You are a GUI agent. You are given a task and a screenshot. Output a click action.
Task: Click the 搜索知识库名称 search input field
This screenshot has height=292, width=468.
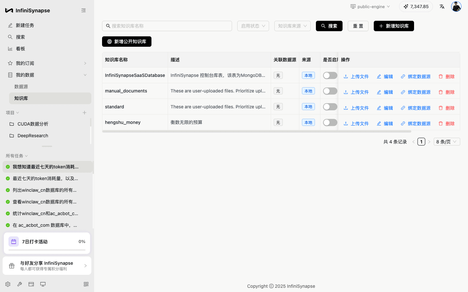tap(169, 26)
